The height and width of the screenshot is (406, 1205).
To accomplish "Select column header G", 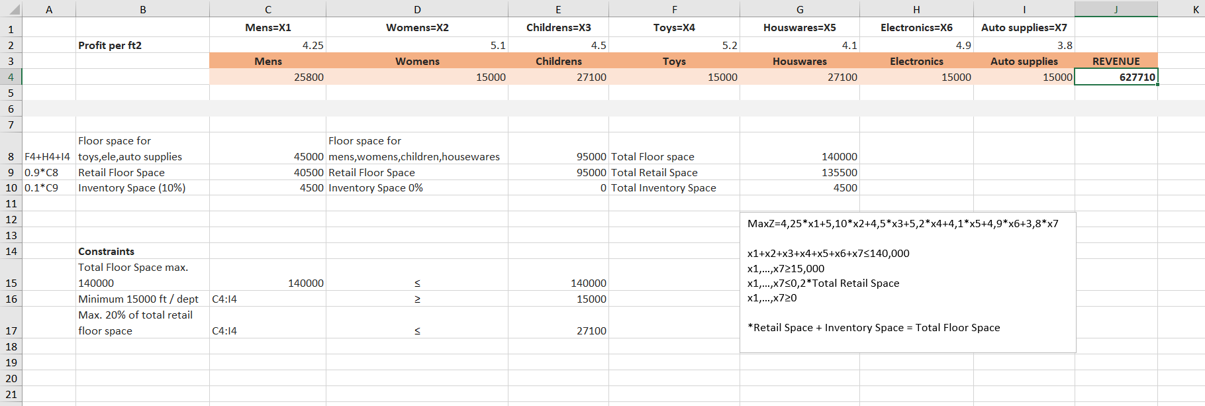I will pos(799,9).
